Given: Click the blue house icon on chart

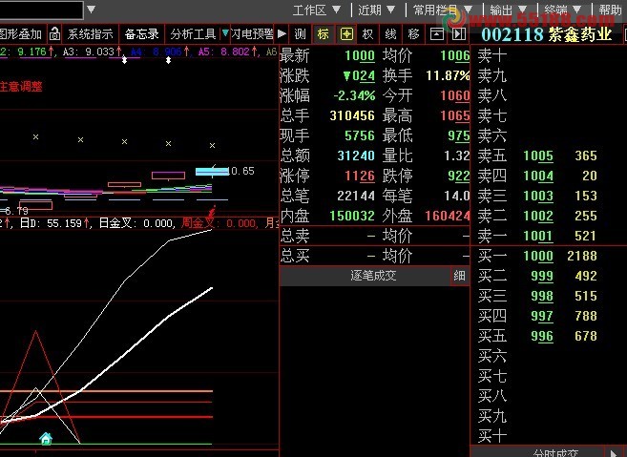Looking at the screenshot, I should (x=46, y=438).
